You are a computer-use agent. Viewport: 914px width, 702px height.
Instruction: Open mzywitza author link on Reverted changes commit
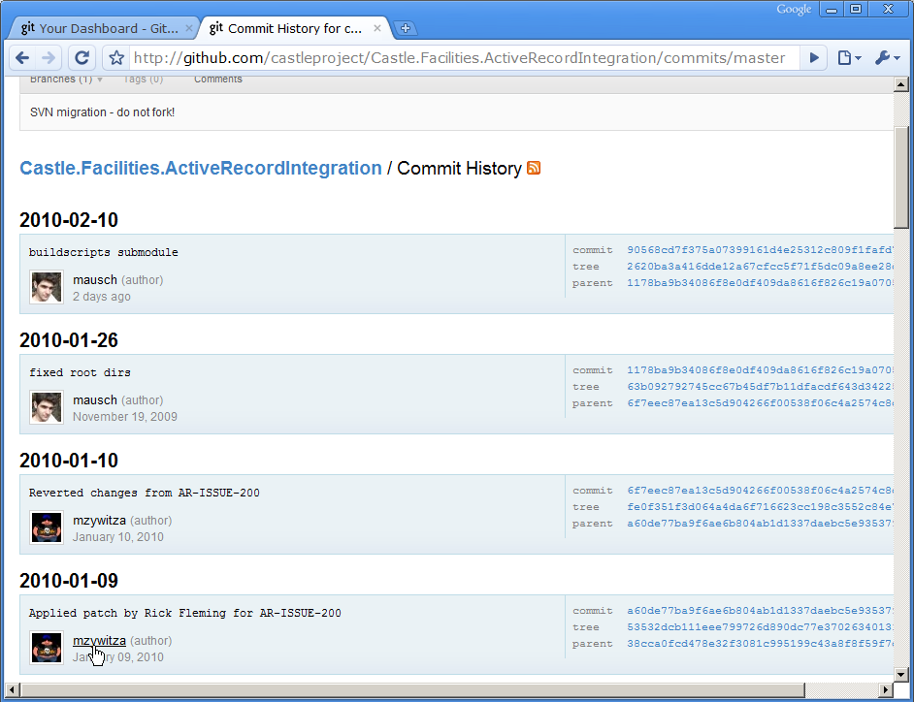99,521
